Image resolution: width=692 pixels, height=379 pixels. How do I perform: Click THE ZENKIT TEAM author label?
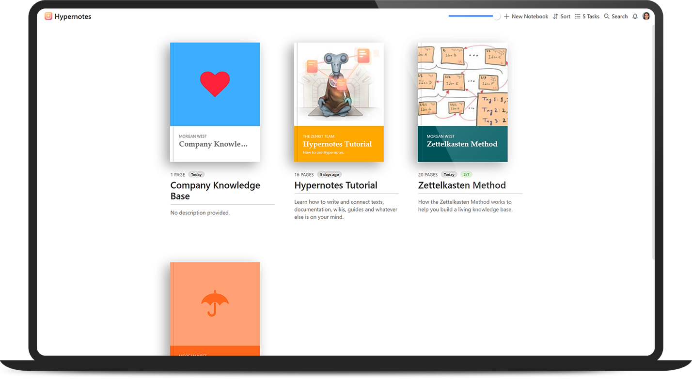[x=319, y=136]
